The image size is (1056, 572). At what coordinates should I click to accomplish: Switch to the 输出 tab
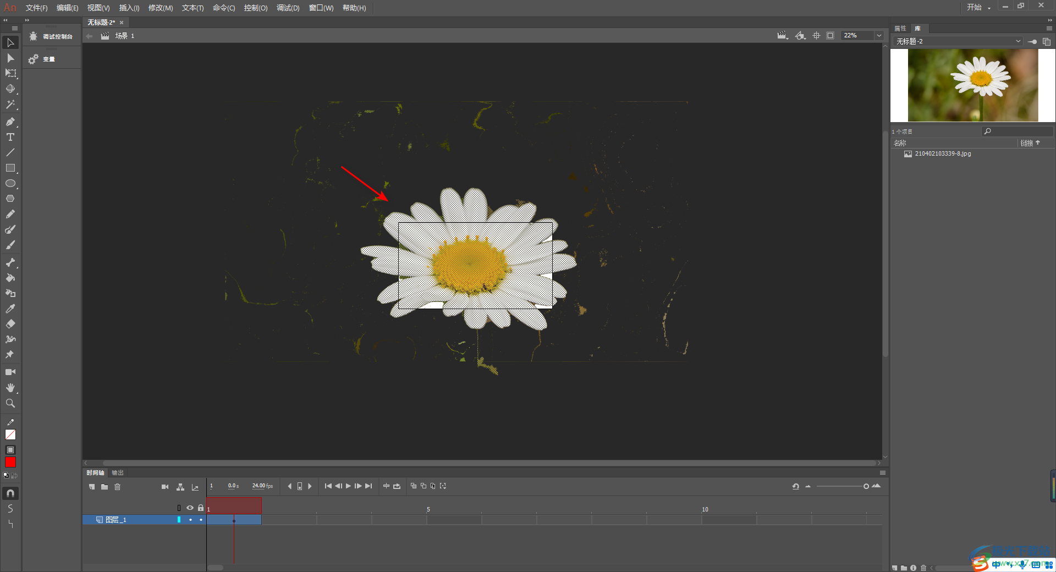[x=118, y=473]
